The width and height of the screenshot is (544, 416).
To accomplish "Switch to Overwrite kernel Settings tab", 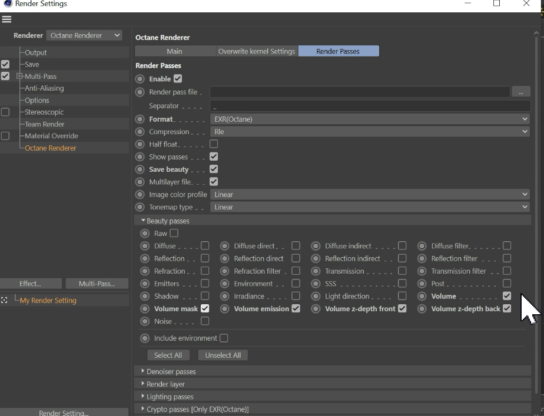I will click(x=257, y=51).
